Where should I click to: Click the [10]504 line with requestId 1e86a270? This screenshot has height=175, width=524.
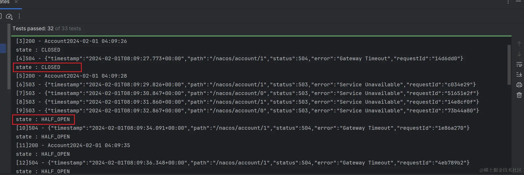243,128
